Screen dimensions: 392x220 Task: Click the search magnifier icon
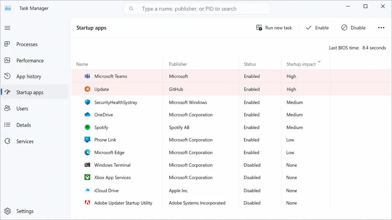131,9
